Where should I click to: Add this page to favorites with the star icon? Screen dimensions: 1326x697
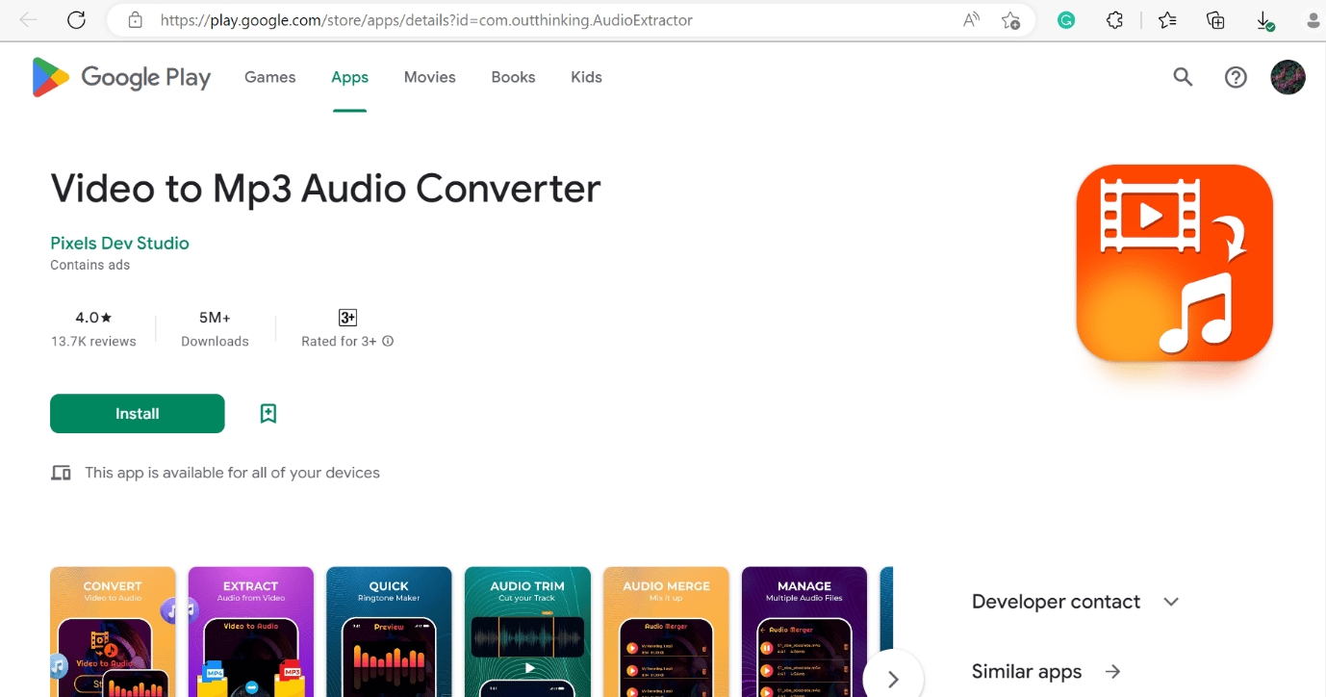coord(1010,20)
